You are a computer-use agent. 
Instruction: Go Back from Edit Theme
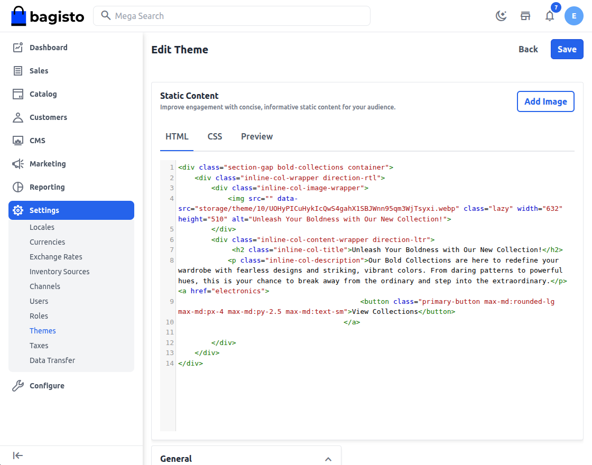coord(528,49)
